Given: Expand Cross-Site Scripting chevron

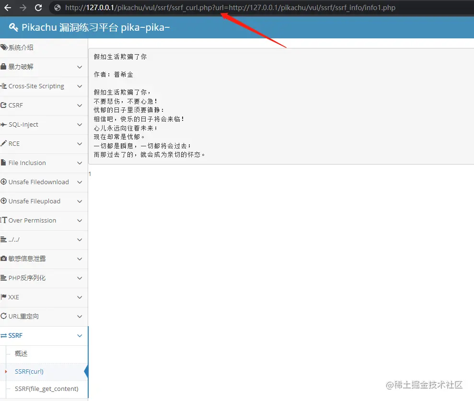Looking at the screenshot, I should (x=80, y=86).
